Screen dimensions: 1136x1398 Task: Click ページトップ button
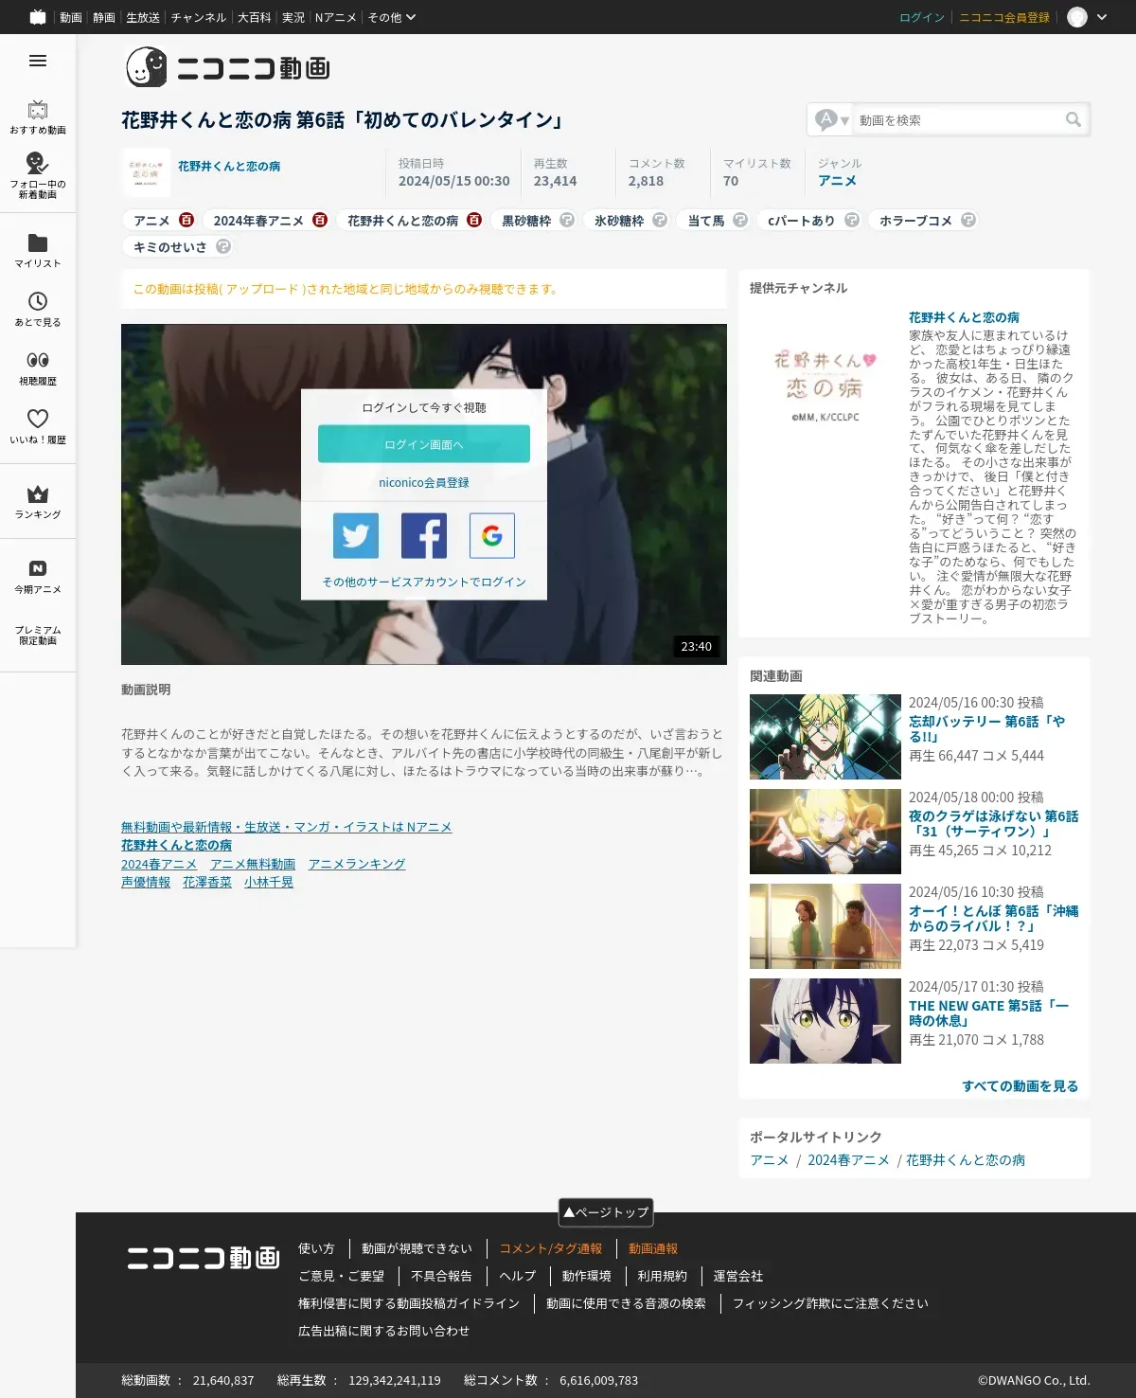coord(606,1212)
